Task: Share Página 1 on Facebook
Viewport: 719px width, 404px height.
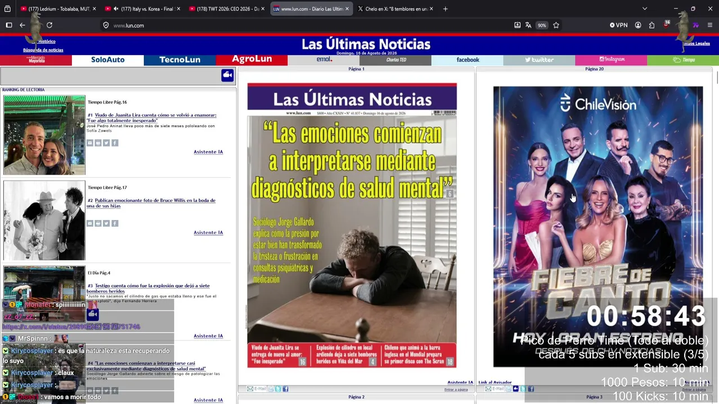Action: [x=285, y=389]
